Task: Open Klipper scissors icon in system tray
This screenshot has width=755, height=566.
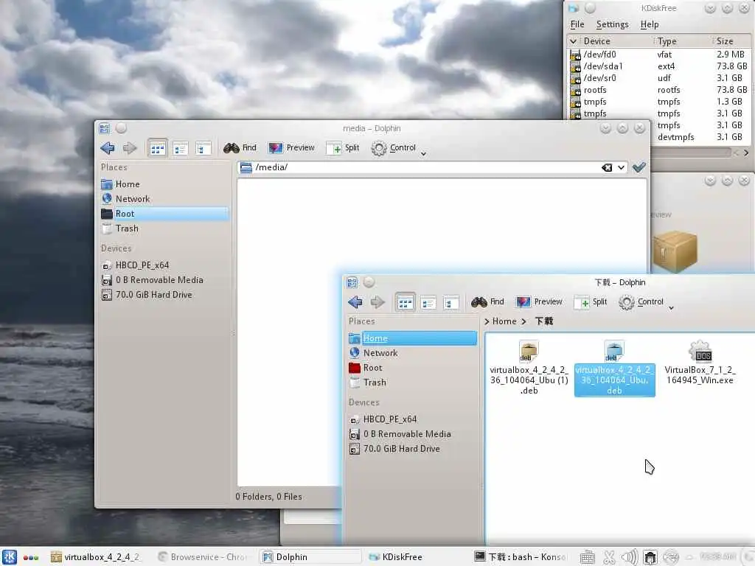Action: coord(608,557)
